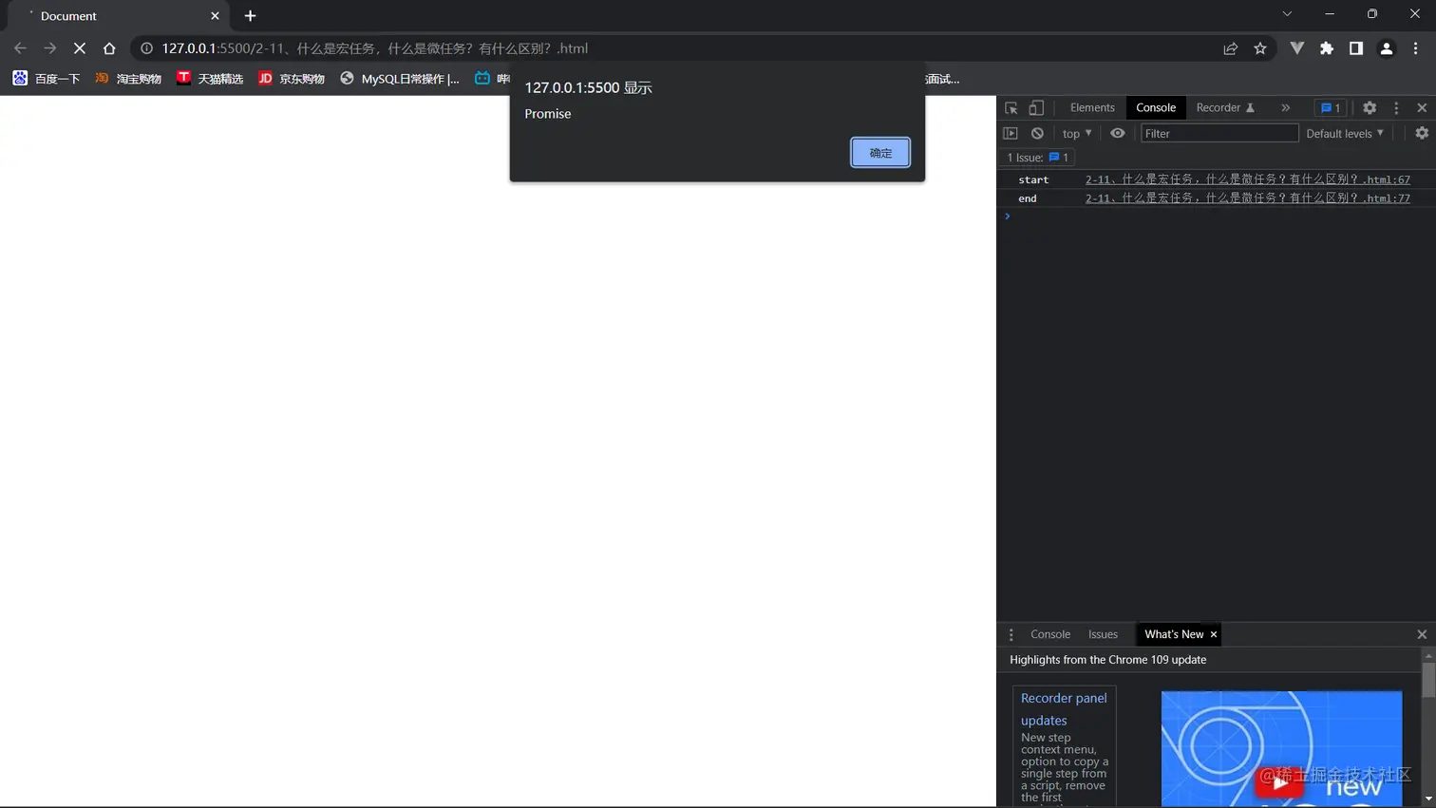The width and height of the screenshot is (1436, 808).
Task: Show more DevTools tabs
Action: point(1285,108)
